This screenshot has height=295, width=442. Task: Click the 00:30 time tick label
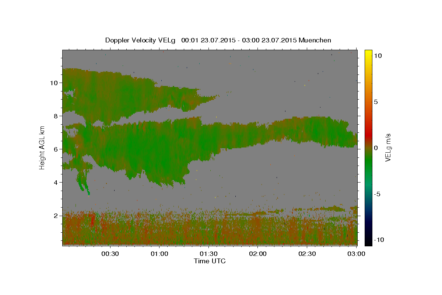coord(110,254)
